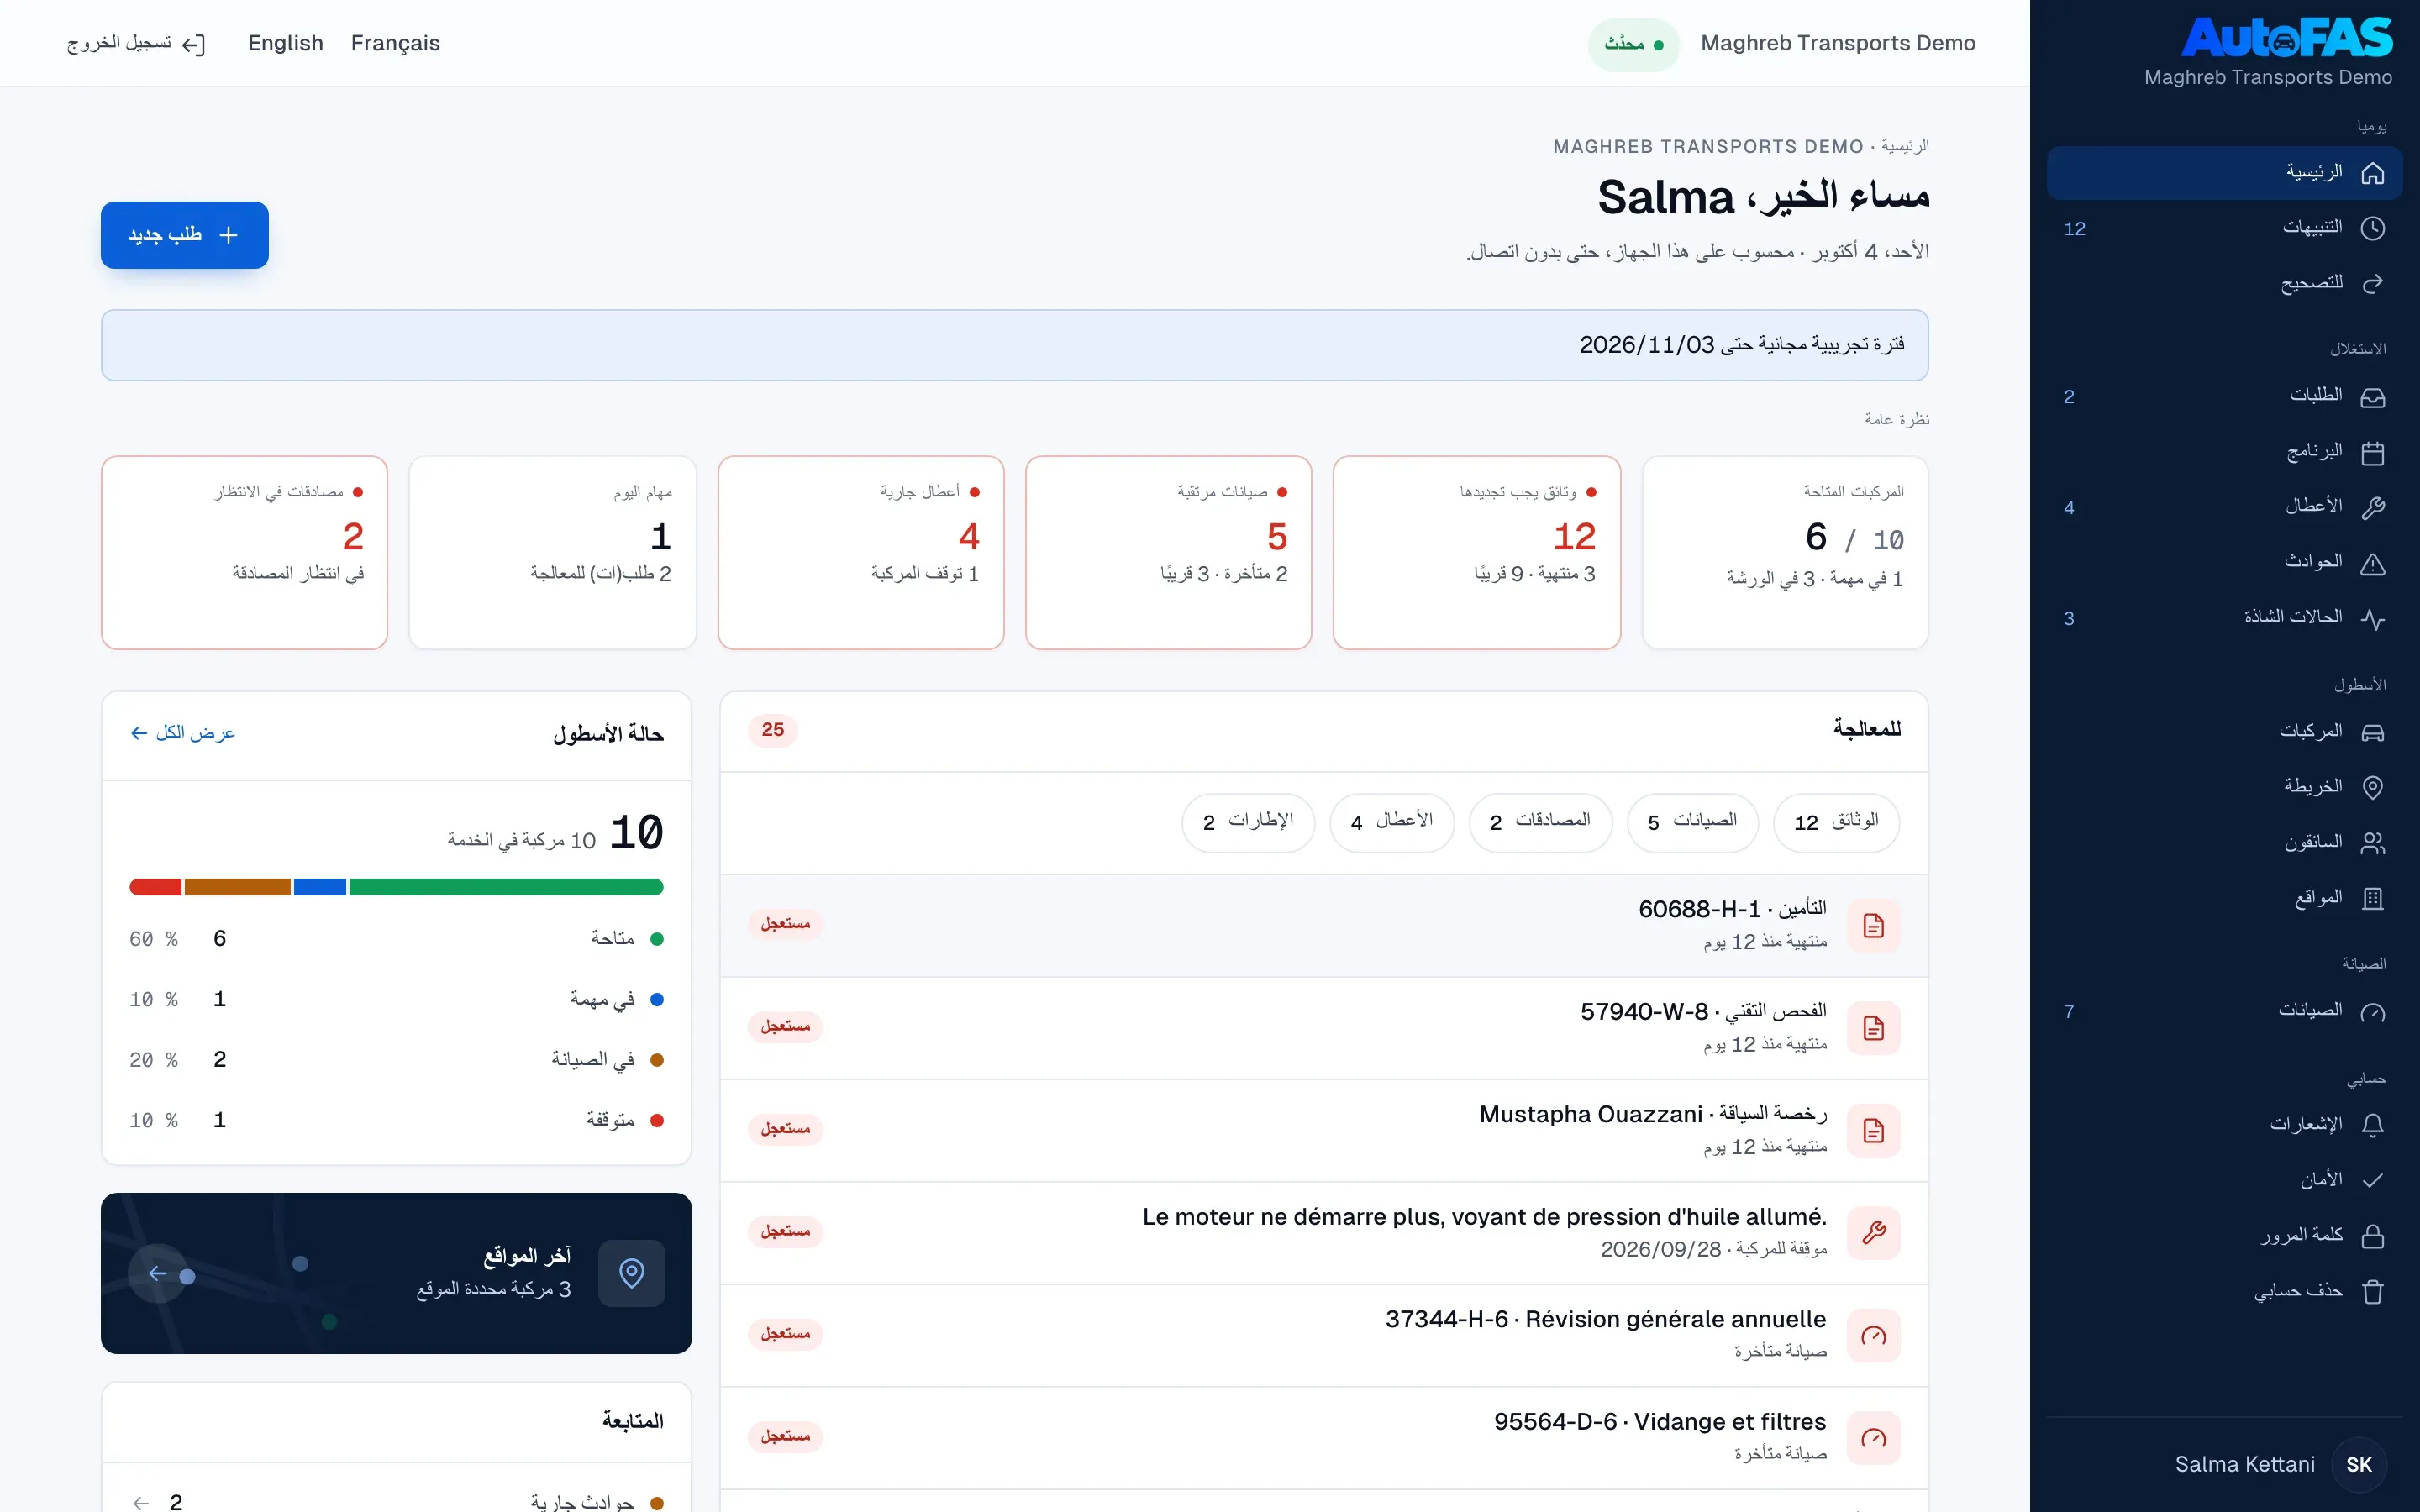Open المواقع building icon
The width and height of the screenshot is (2420, 1512).
click(2372, 899)
